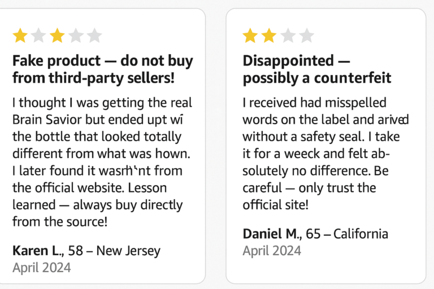Click 'always buy directly' line in Karen's review
The image size is (434, 289).
pyautogui.click(x=128, y=205)
